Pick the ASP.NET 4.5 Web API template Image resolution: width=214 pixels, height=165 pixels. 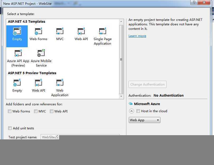click(81, 34)
